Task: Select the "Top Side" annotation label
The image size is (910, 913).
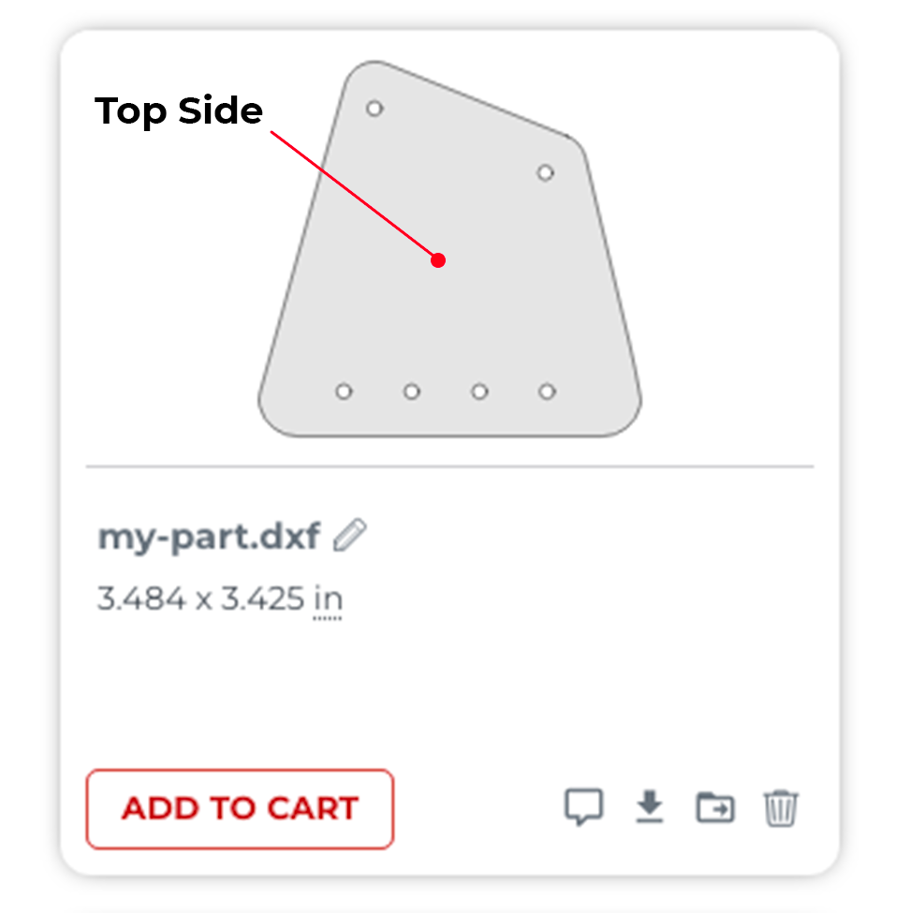Action: pos(179,111)
